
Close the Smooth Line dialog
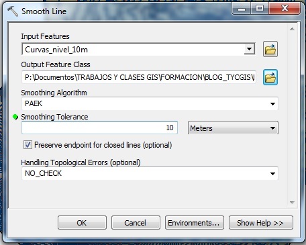coord(285,9)
